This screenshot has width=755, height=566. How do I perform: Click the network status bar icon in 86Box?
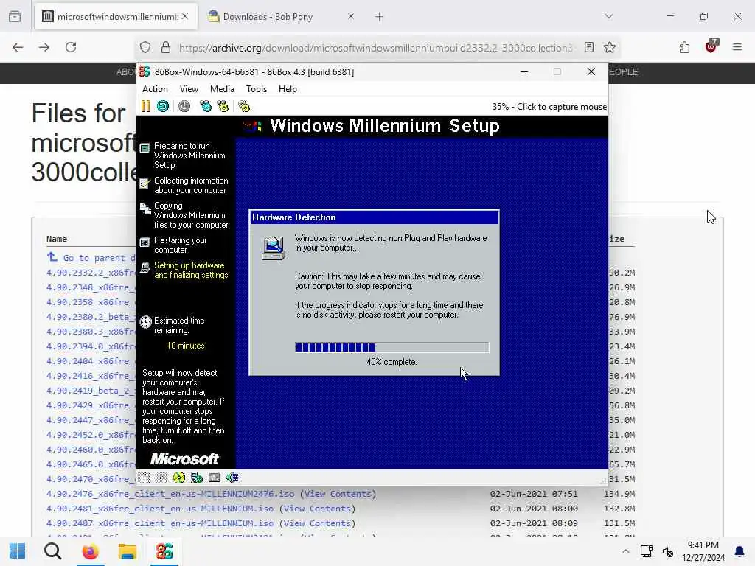196,478
